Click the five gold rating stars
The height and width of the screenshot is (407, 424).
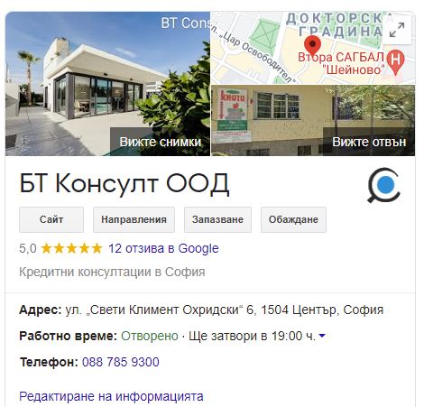coord(71,249)
